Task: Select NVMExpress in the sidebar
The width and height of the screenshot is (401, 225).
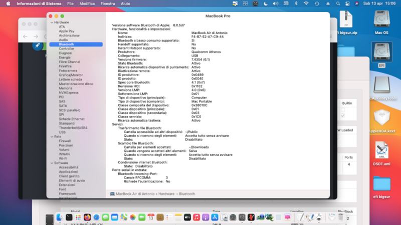Action: [69, 92]
